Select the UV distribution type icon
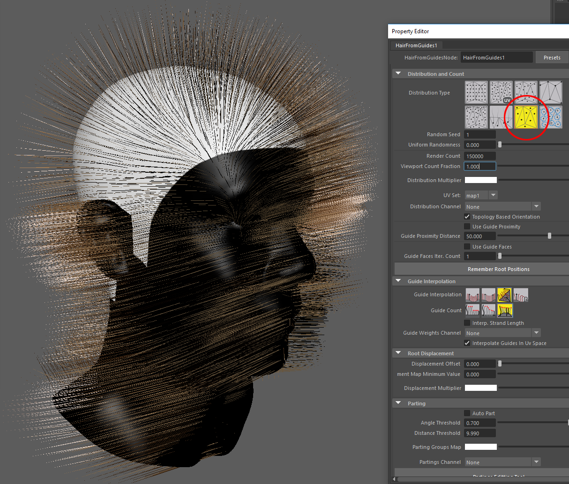Screen dimensions: 569x484 click(501, 92)
